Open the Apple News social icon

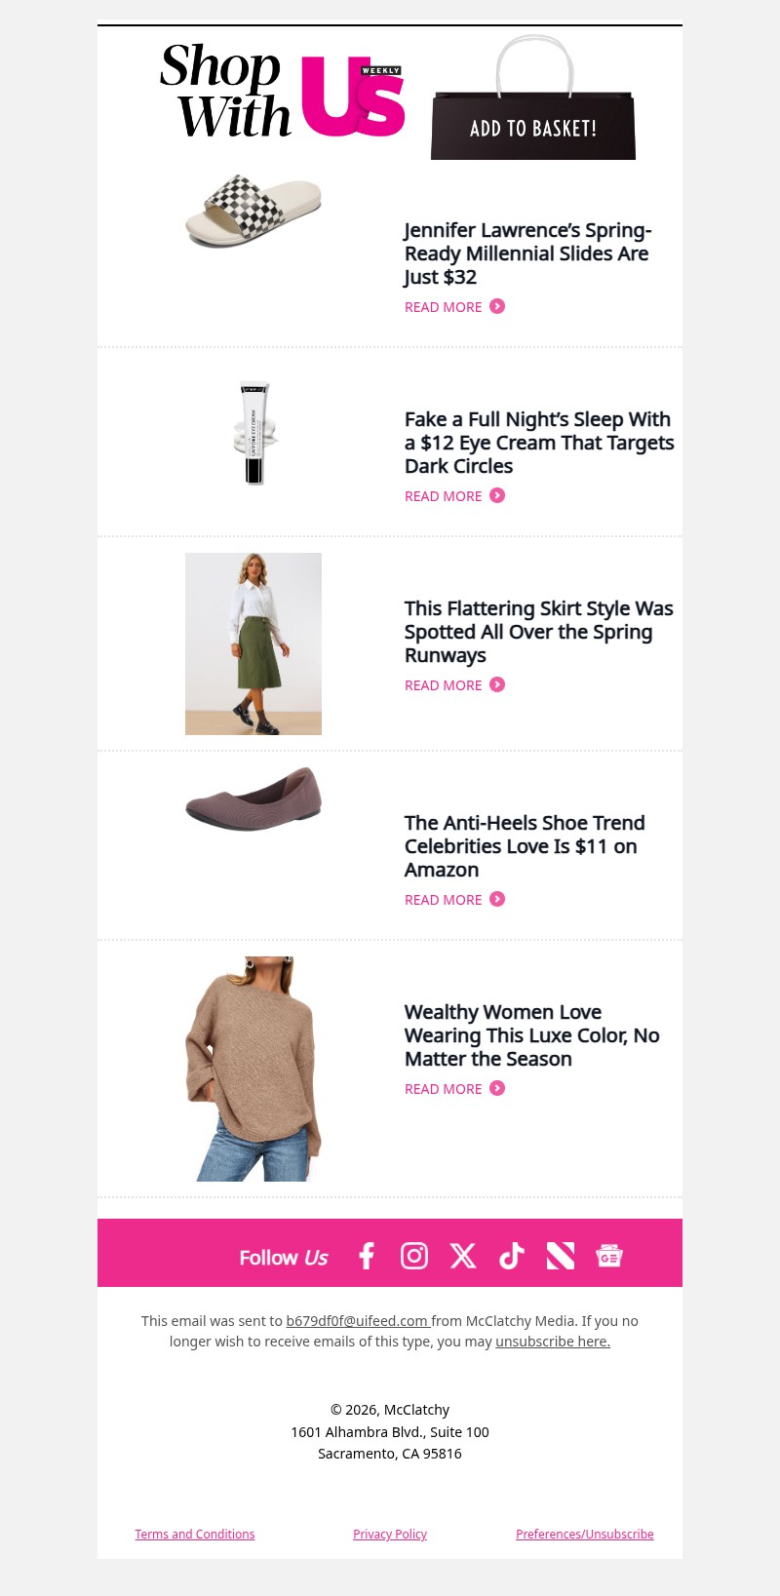561,1256
